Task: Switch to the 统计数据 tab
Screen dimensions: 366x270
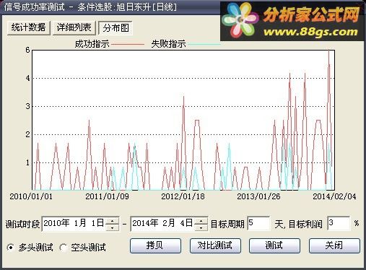Action: pyautogui.click(x=28, y=27)
